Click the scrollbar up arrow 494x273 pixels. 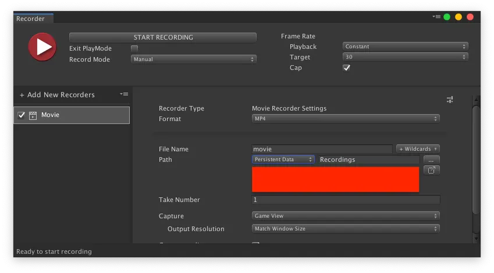(x=476, y=100)
